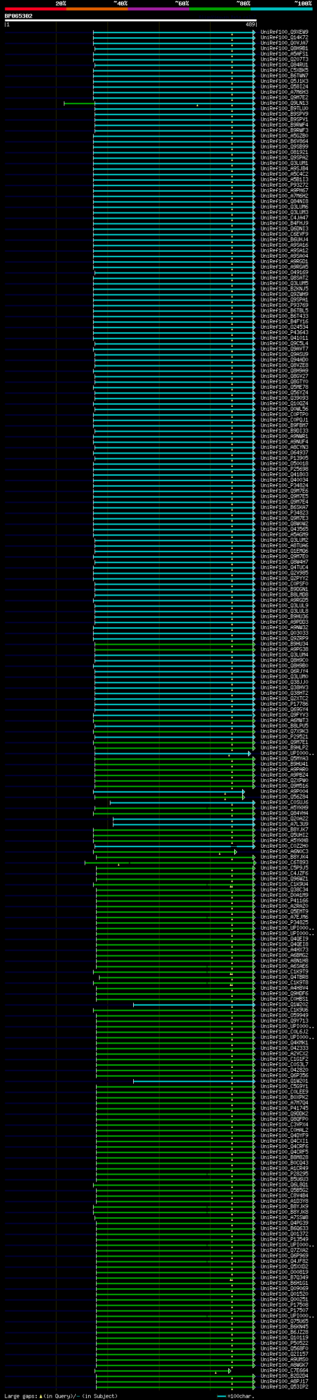
Task: Click hit label UniRef100_Q56Z84
Action: tap(284, 797)
